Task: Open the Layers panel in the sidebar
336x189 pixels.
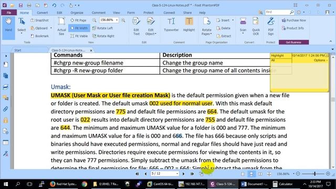Action: coord(6,87)
